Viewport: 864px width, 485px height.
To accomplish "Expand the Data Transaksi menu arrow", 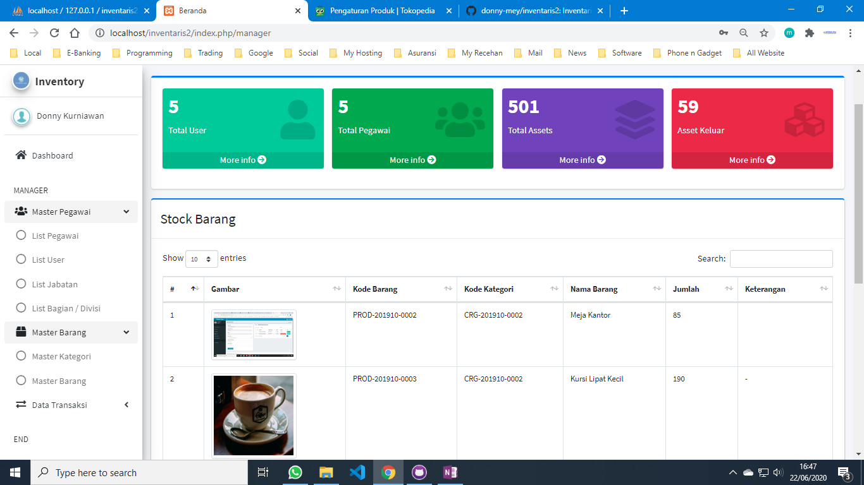I will 127,405.
